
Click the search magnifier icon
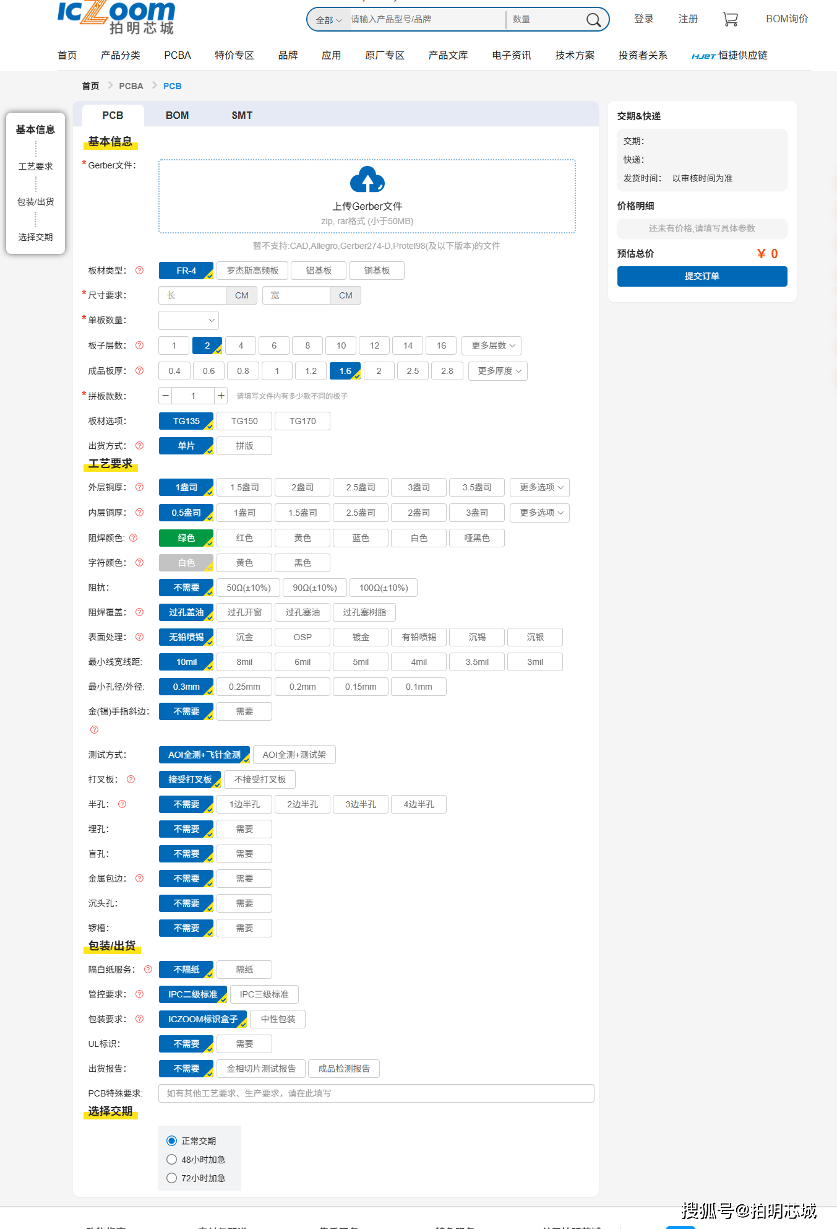[x=593, y=20]
